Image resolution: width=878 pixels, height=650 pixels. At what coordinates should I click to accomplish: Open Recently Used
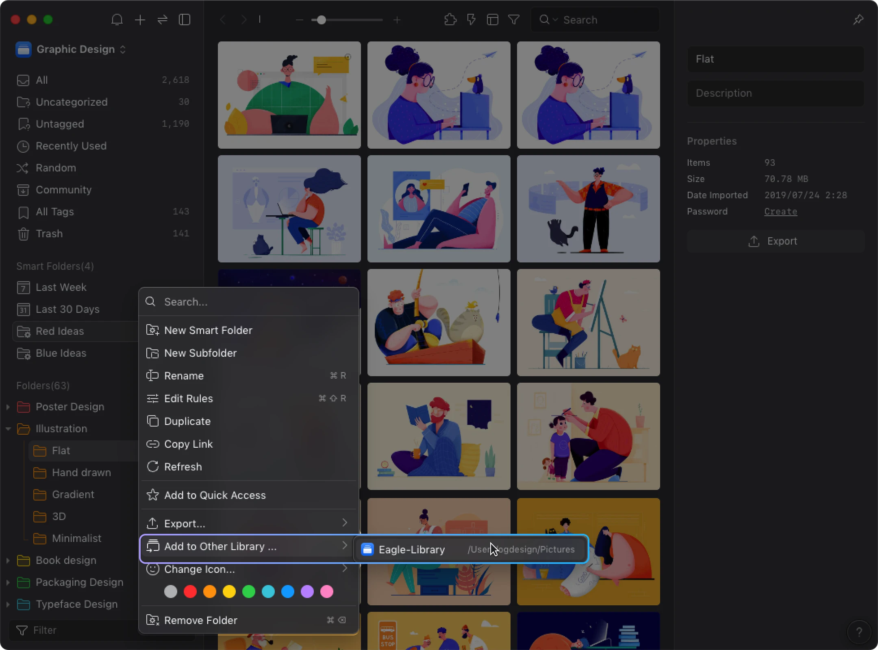102,146
